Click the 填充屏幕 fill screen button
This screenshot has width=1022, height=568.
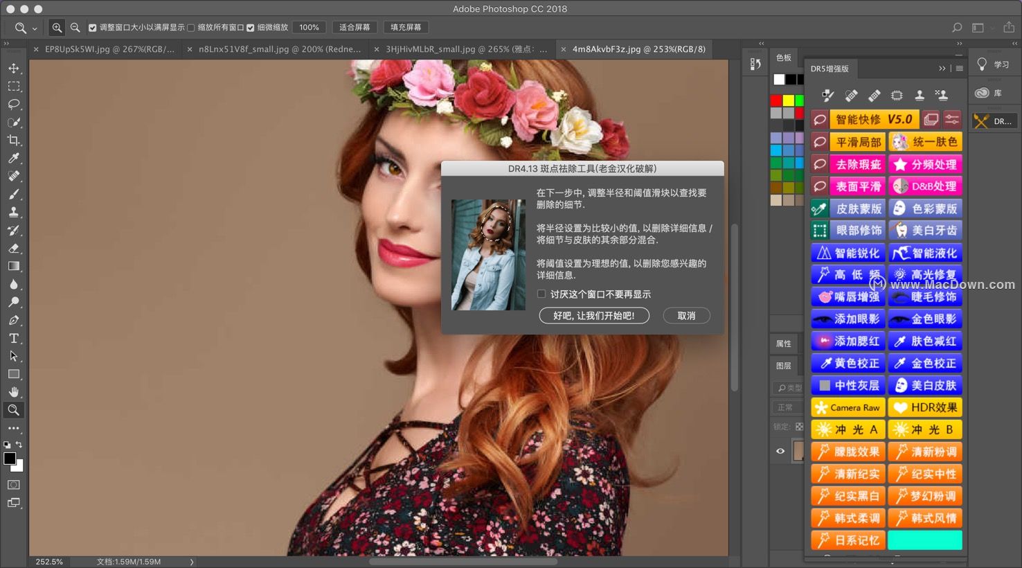(x=406, y=28)
